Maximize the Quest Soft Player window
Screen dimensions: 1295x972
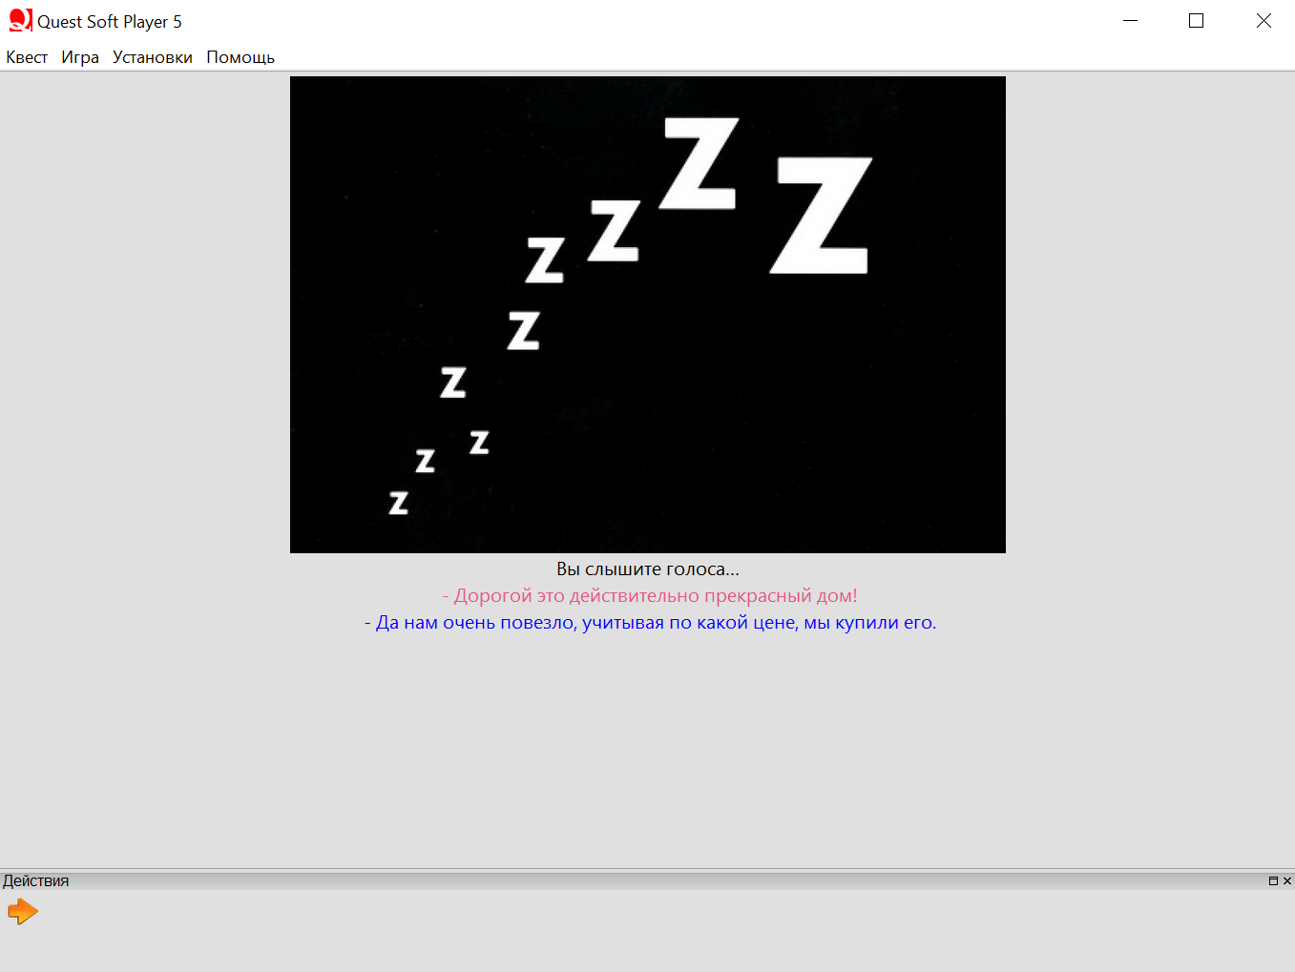(x=1197, y=21)
